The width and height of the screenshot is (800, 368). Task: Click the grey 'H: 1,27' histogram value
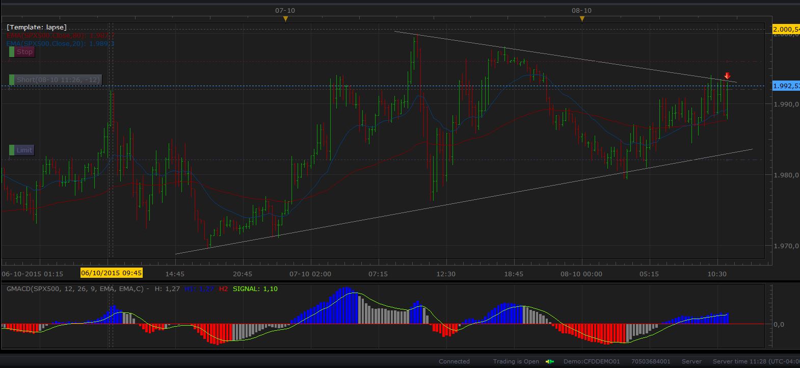click(x=167, y=289)
